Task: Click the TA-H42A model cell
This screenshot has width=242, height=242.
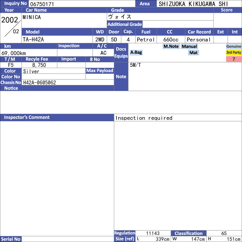Action: tap(57, 40)
